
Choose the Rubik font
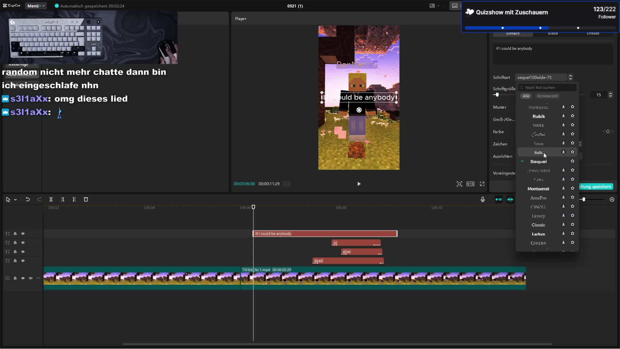[x=539, y=116]
